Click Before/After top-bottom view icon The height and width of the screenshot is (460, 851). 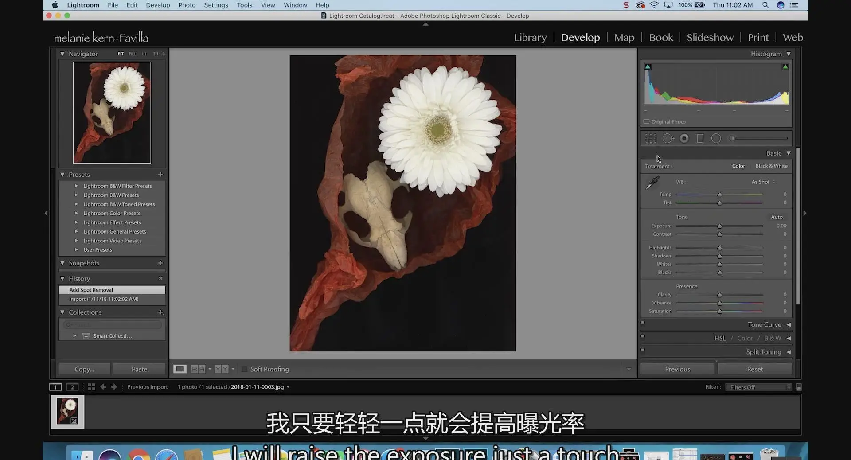point(221,369)
